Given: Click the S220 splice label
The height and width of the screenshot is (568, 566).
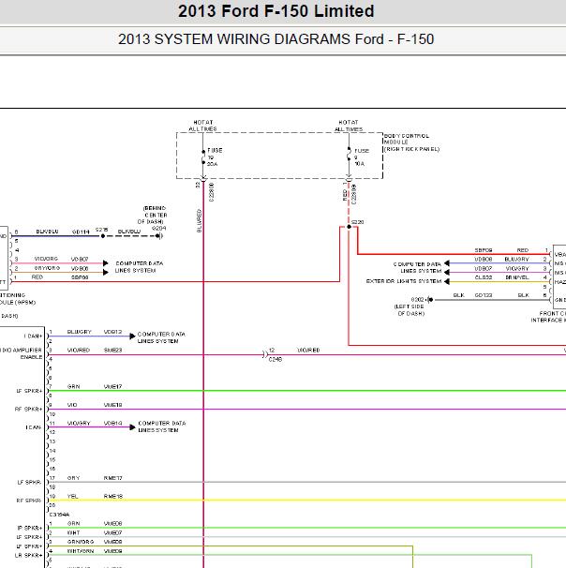Looking at the screenshot, I should point(358,222).
